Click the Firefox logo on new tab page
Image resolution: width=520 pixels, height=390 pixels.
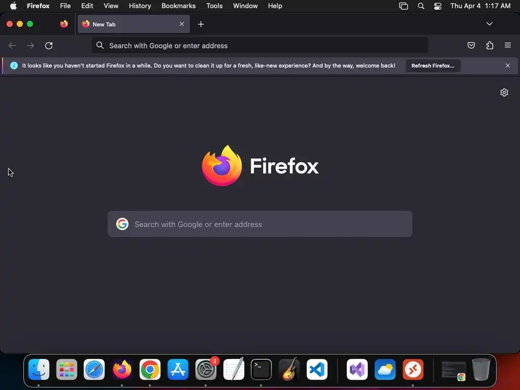click(222, 166)
